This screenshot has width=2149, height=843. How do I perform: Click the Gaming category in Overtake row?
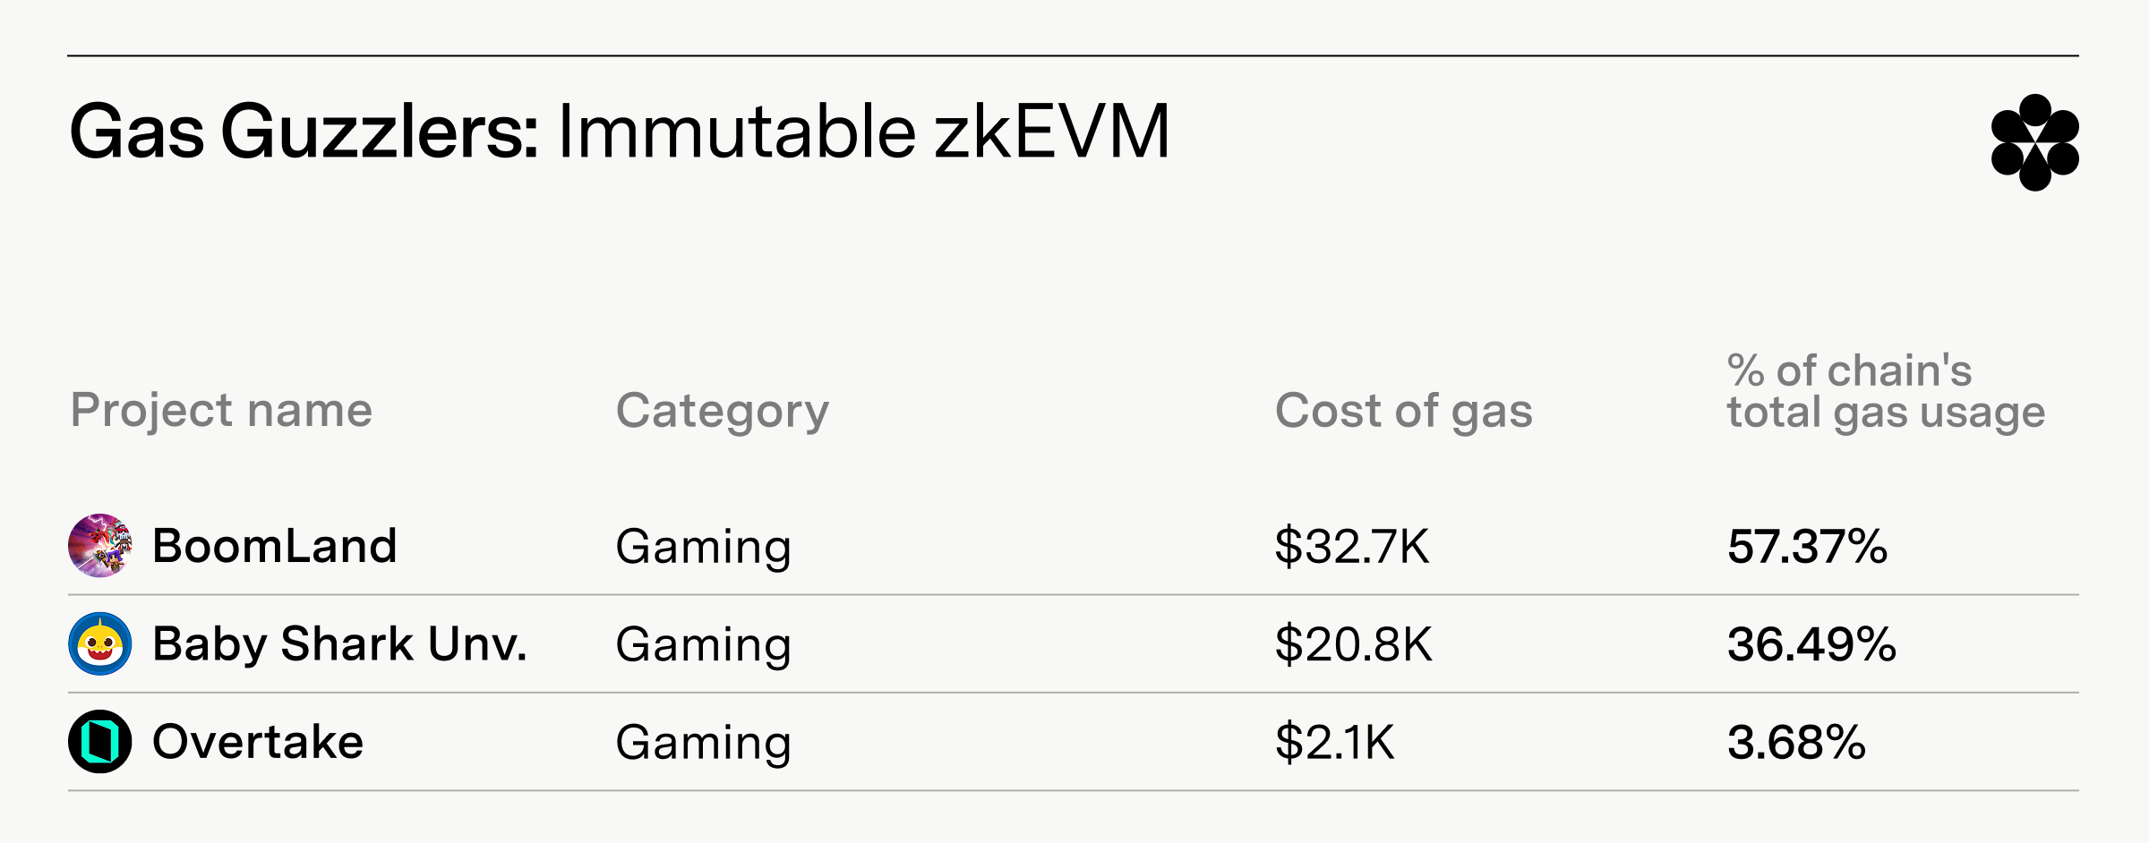pyautogui.click(x=704, y=744)
